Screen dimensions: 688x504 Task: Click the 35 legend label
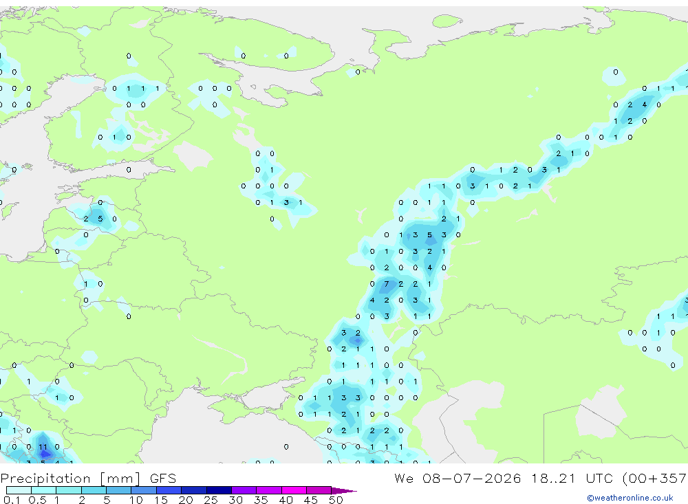tap(261, 500)
